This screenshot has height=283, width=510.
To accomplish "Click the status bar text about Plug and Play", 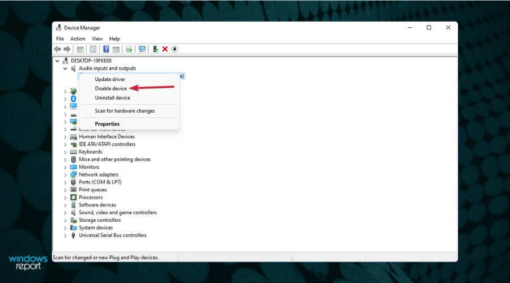I will 106,258.
